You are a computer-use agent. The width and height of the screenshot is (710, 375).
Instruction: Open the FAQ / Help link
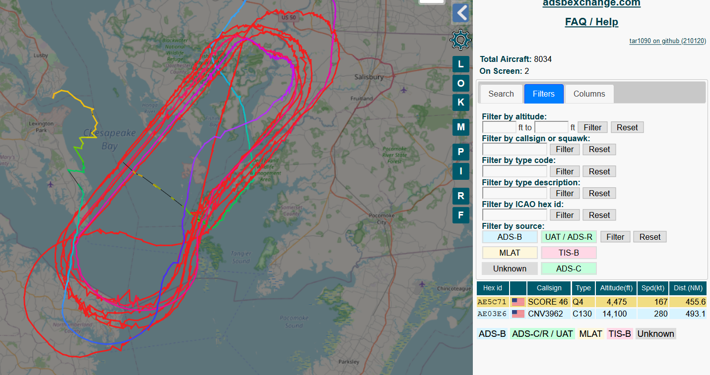(x=591, y=22)
